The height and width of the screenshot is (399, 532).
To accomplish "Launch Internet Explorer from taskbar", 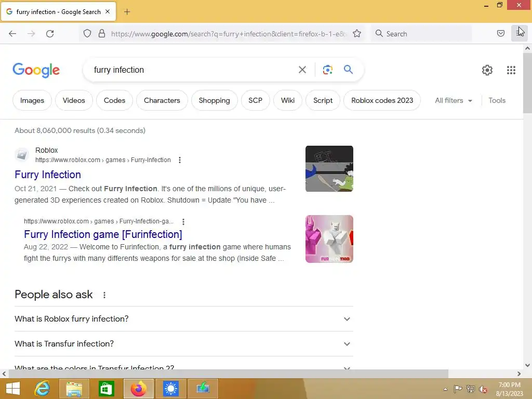I will (43, 389).
